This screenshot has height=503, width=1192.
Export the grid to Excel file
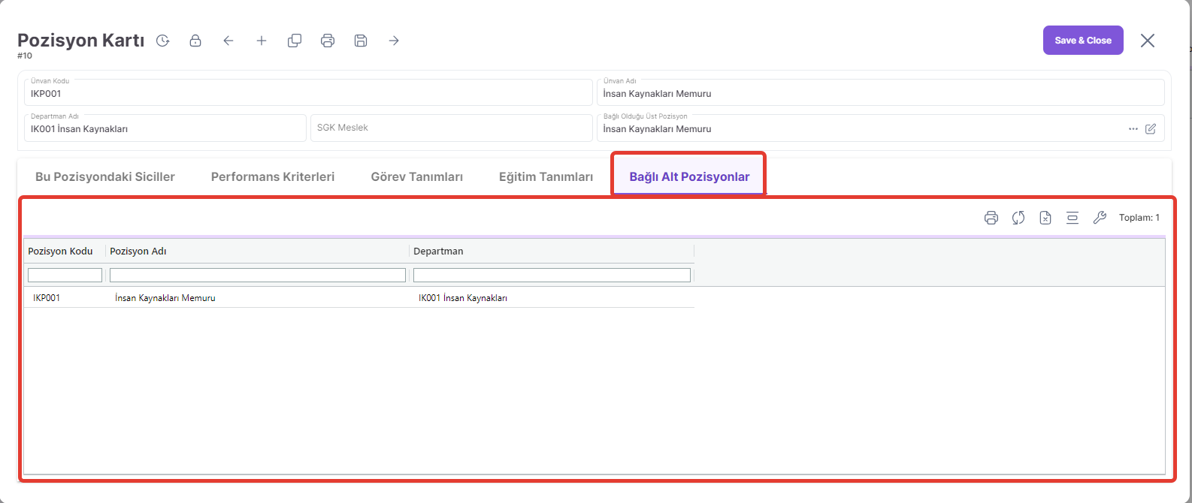point(1045,218)
